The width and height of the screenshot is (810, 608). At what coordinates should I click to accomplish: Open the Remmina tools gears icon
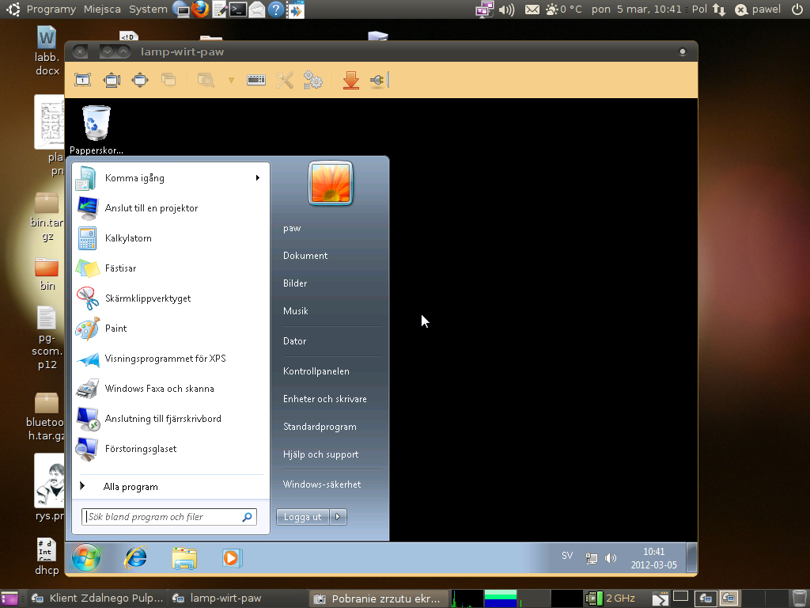313,80
